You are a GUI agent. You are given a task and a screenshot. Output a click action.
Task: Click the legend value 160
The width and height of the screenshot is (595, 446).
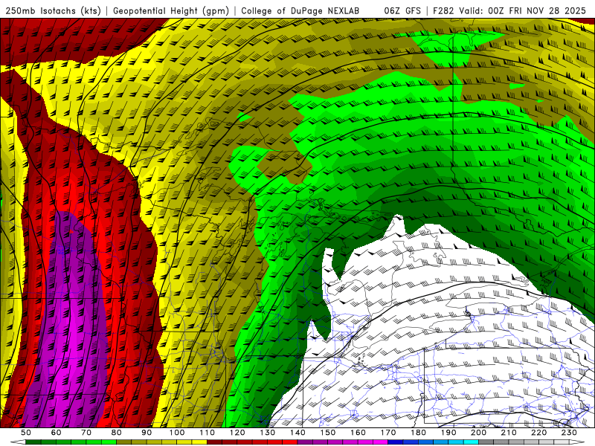pyautogui.click(x=358, y=433)
